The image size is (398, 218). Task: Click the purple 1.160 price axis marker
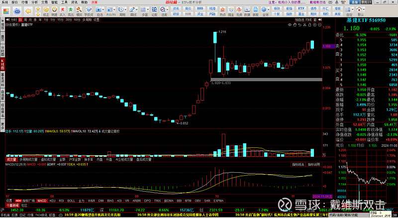[x=328, y=46]
